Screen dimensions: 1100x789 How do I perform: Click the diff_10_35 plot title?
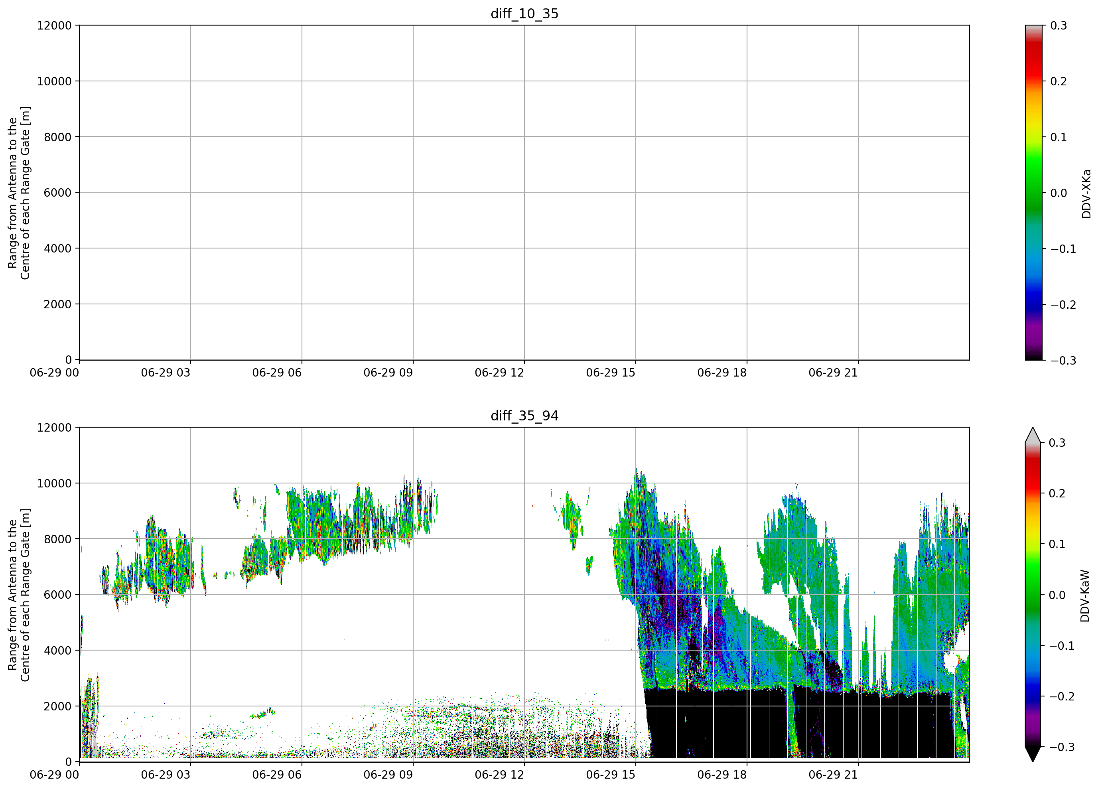coord(524,14)
